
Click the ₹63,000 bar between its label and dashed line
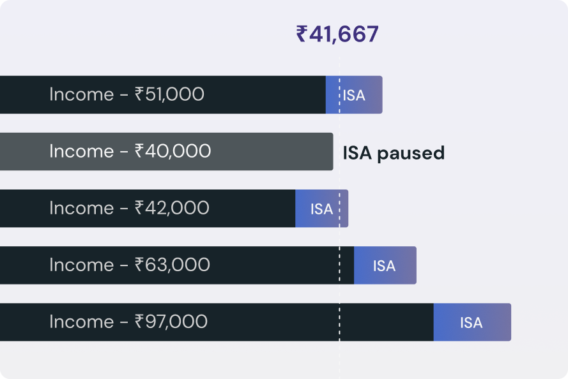tap(275, 265)
